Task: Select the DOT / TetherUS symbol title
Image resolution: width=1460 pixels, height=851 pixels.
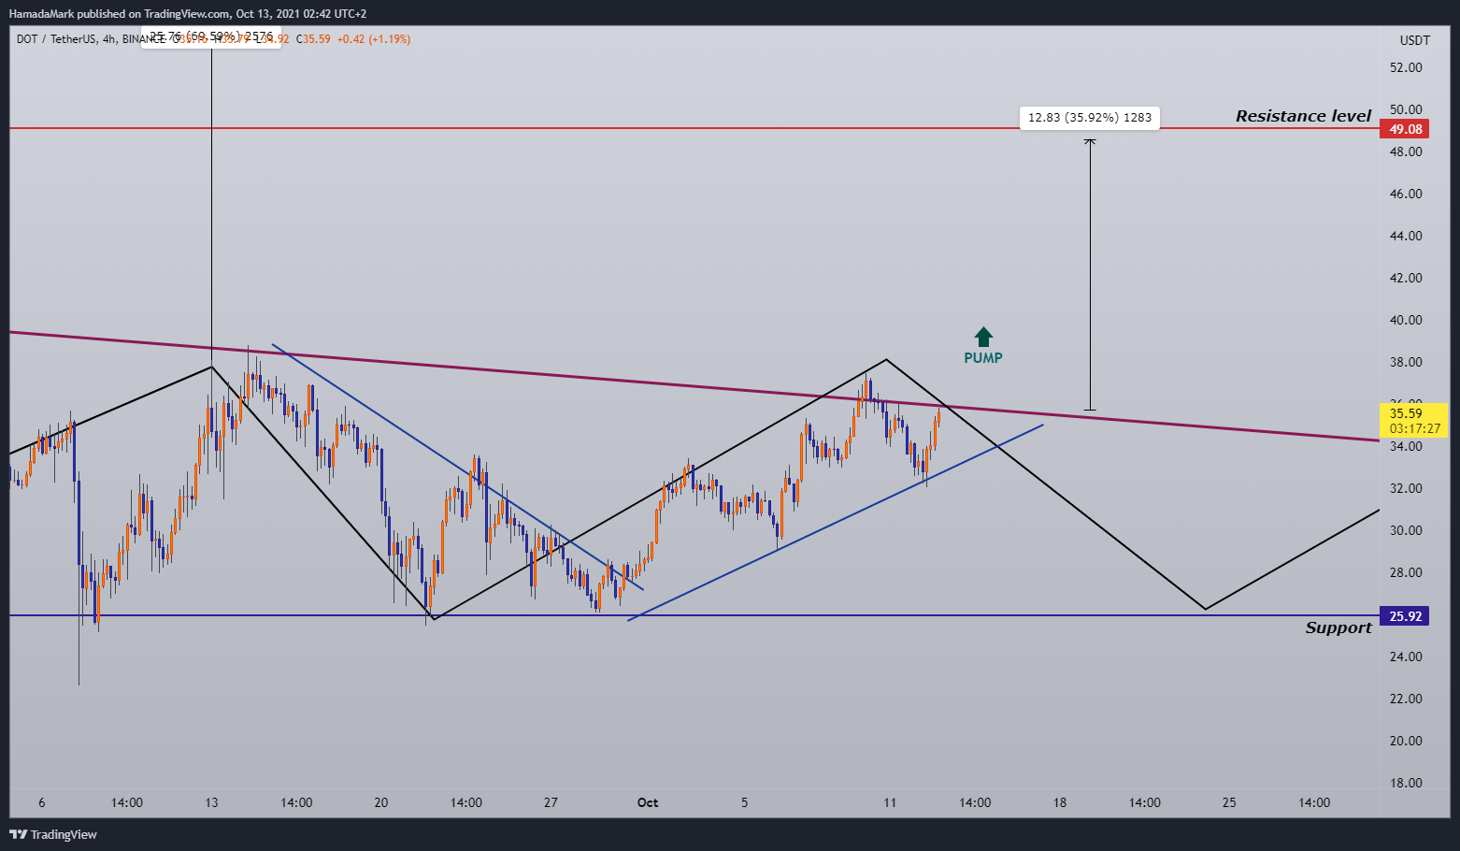Action: pos(56,39)
